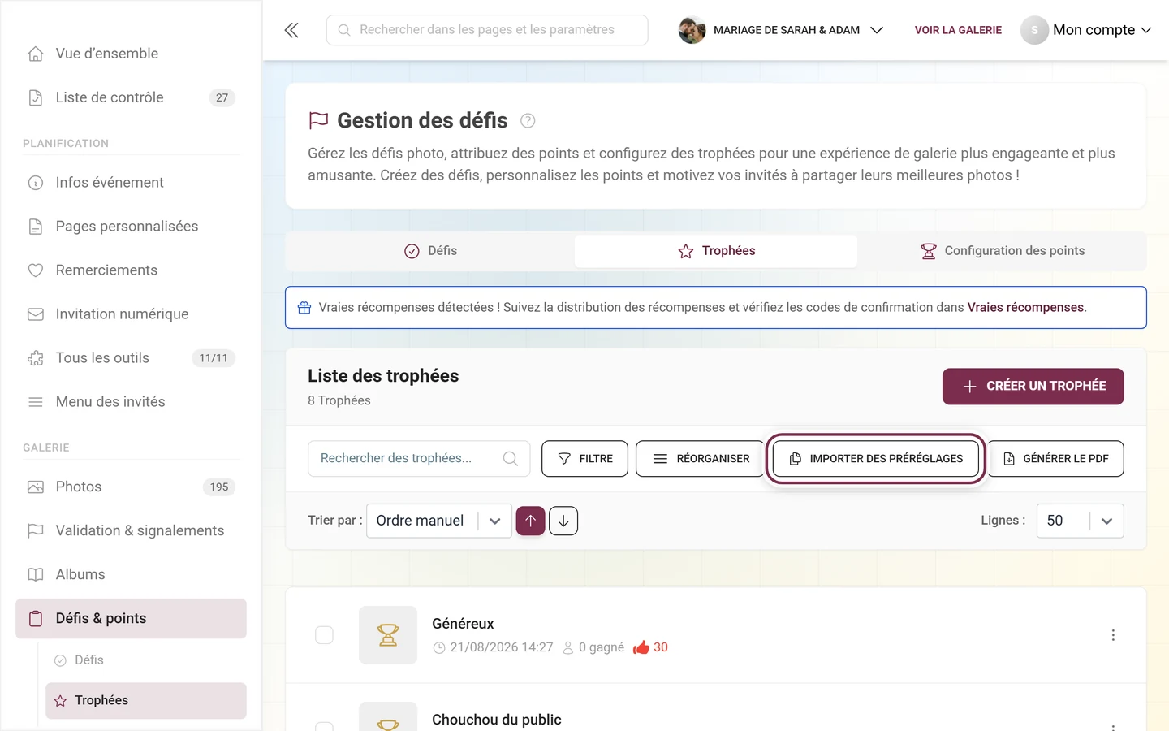Focus the pages and settings search field
The width and height of the screenshot is (1169, 731).
point(487,30)
